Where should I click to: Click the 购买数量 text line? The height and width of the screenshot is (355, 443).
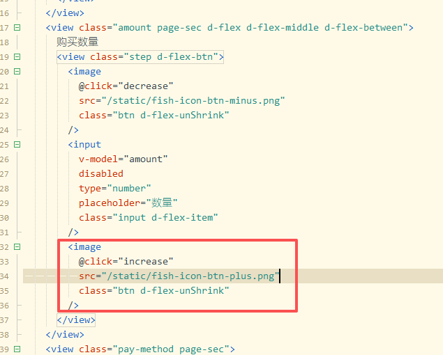click(77, 42)
